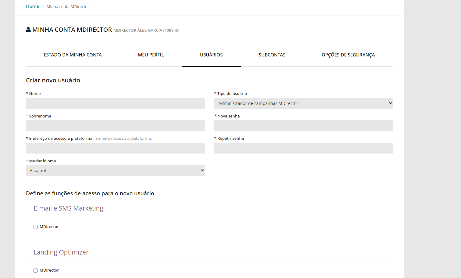The width and height of the screenshot is (461, 278).
Task: Focus the Repetir senha field
Action: [304, 148]
